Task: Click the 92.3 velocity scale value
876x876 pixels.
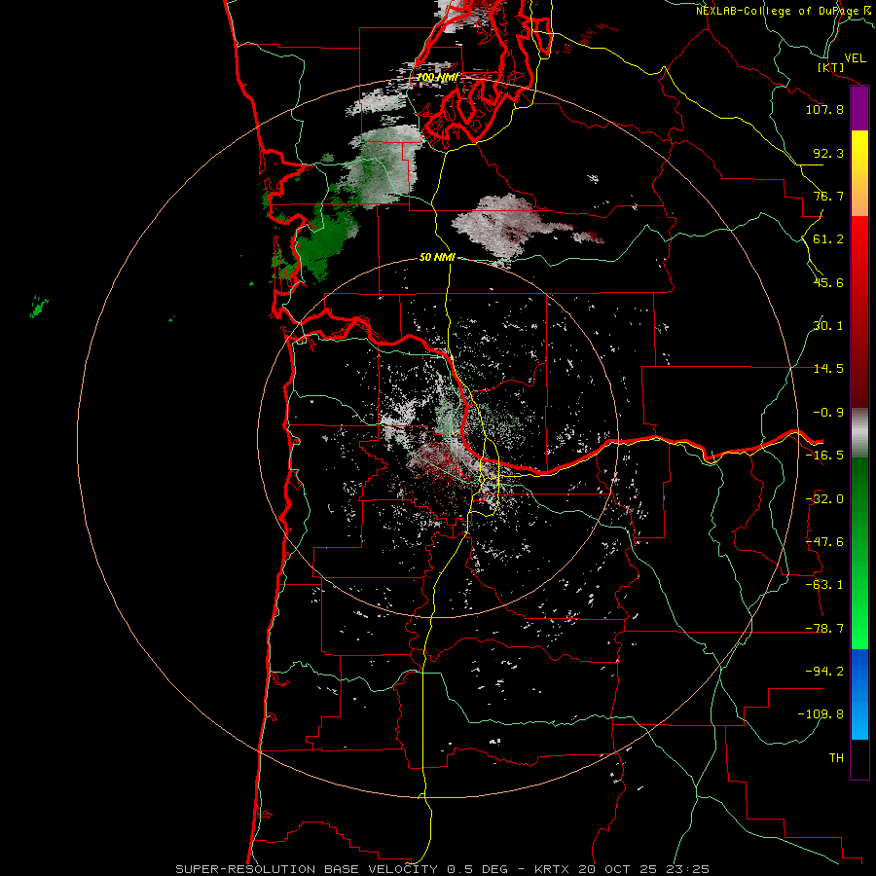Action: (828, 153)
